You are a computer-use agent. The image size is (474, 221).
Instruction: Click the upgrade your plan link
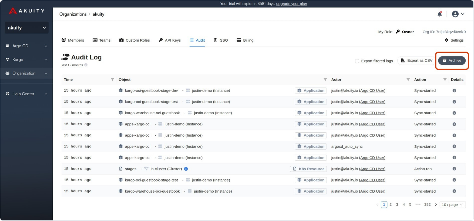tap(291, 4)
